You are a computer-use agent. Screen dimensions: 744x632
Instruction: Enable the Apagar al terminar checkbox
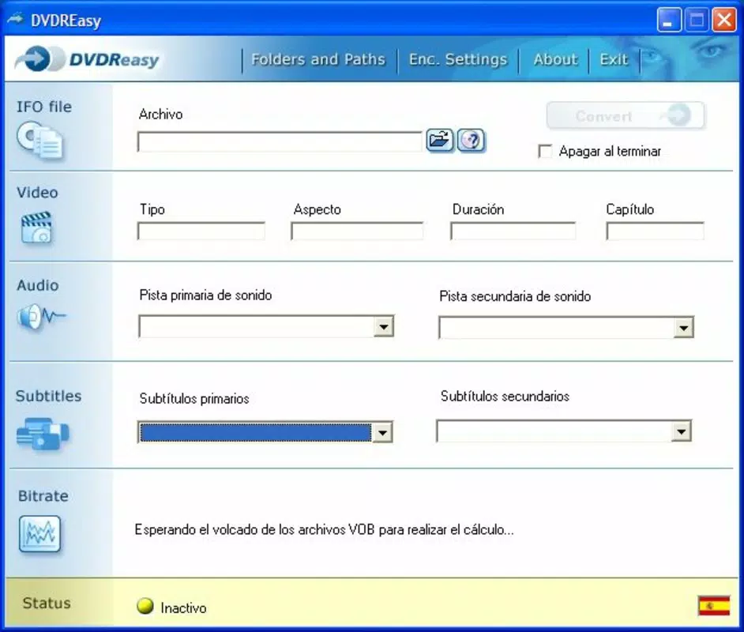pos(545,152)
